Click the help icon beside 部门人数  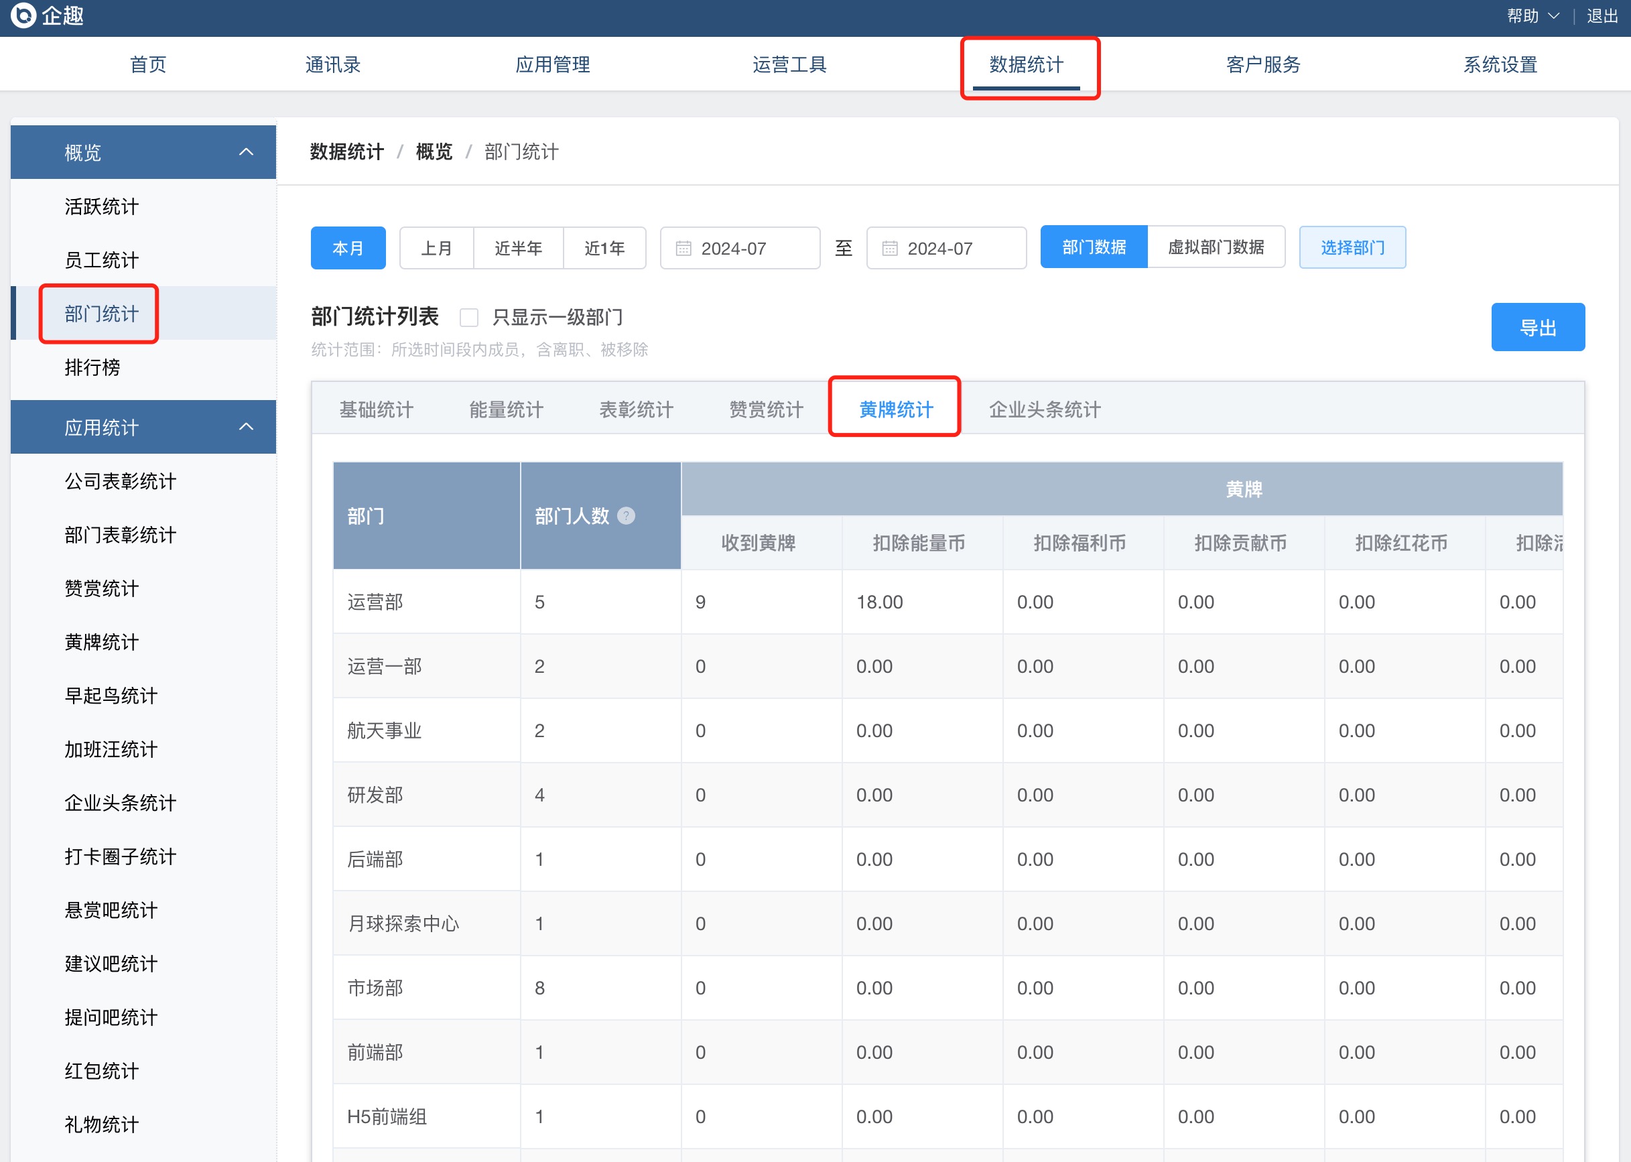click(626, 516)
